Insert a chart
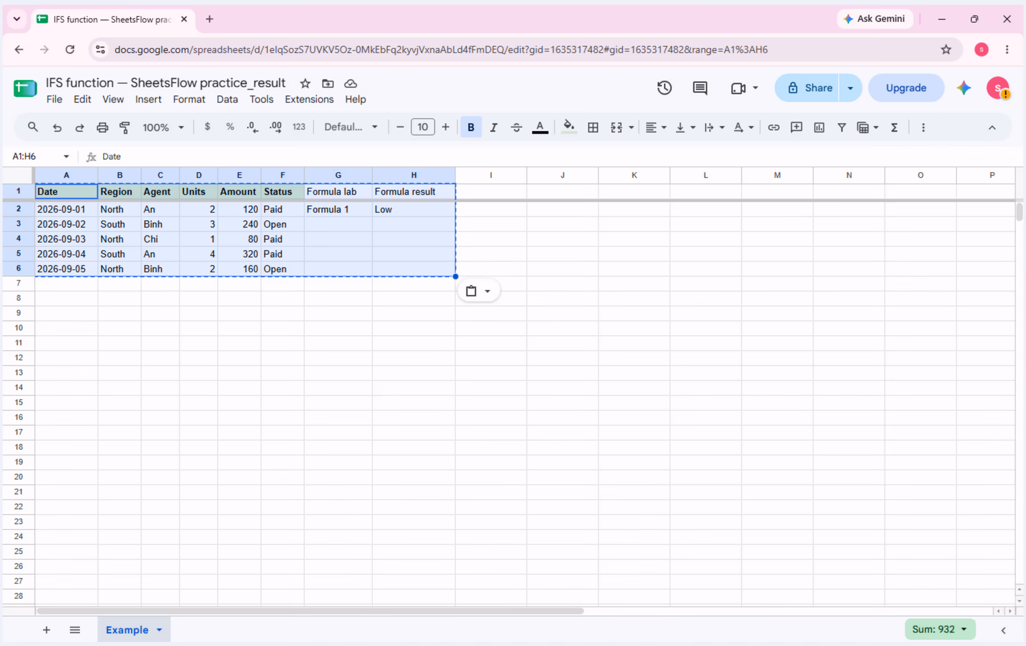The width and height of the screenshot is (1026, 646). point(819,127)
